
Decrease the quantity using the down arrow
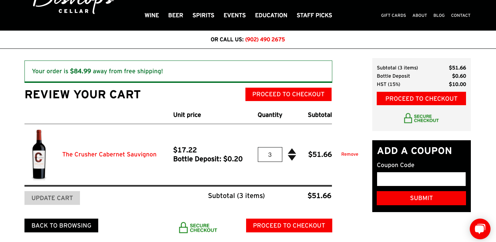292,157
